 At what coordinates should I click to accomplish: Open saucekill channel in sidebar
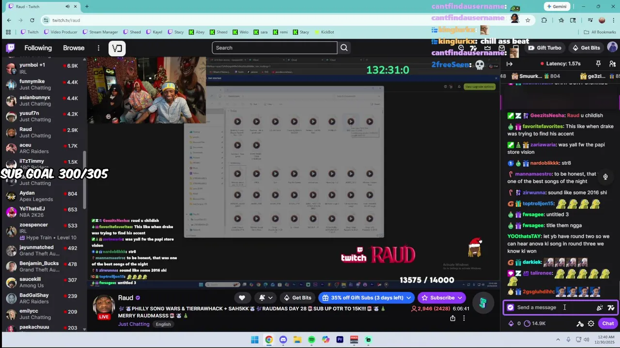point(43,282)
